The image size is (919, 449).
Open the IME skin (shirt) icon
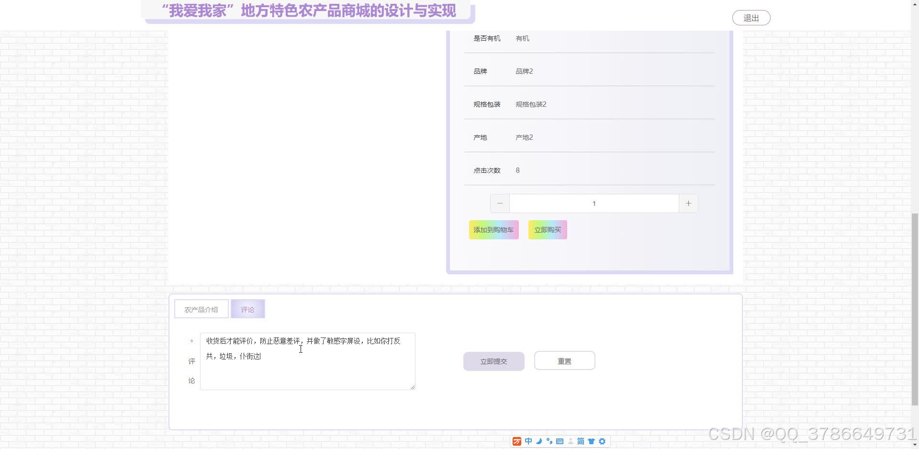(x=592, y=441)
